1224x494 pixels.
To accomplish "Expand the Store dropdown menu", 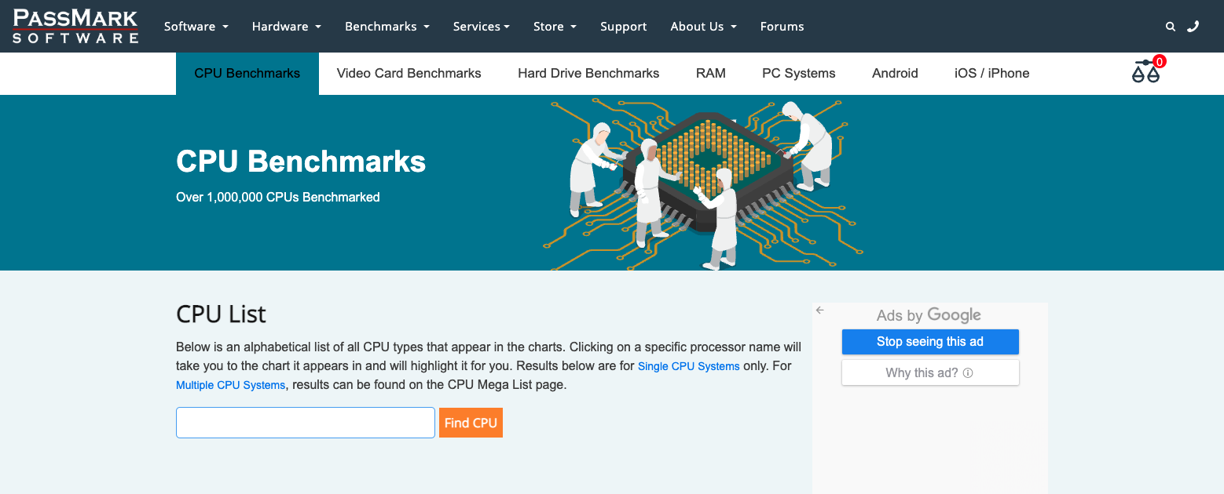I will pos(555,27).
